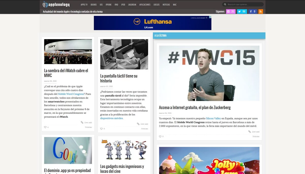Click the applenology site logo
The width and height of the screenshot is (305, 174).
(56, 5)
